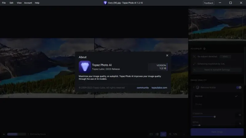The width and height of the screenshot is (246, 138).
Task: Open the File menu
Action: pos(4,3)
